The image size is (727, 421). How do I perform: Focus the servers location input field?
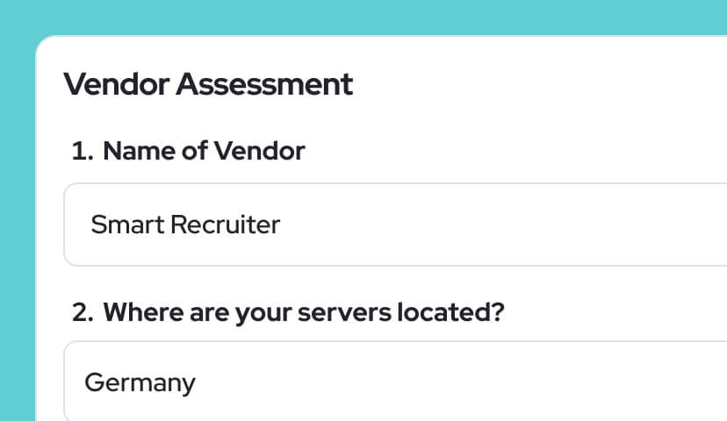[395, 382]
